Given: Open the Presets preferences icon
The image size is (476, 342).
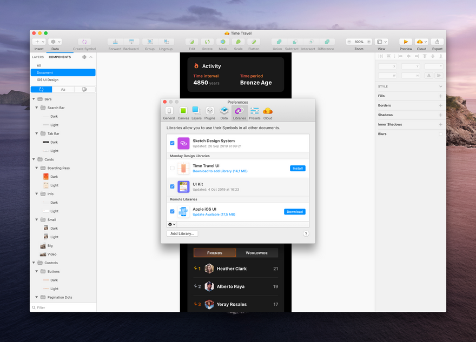Looking at the screenshot, I should [254, 113].
